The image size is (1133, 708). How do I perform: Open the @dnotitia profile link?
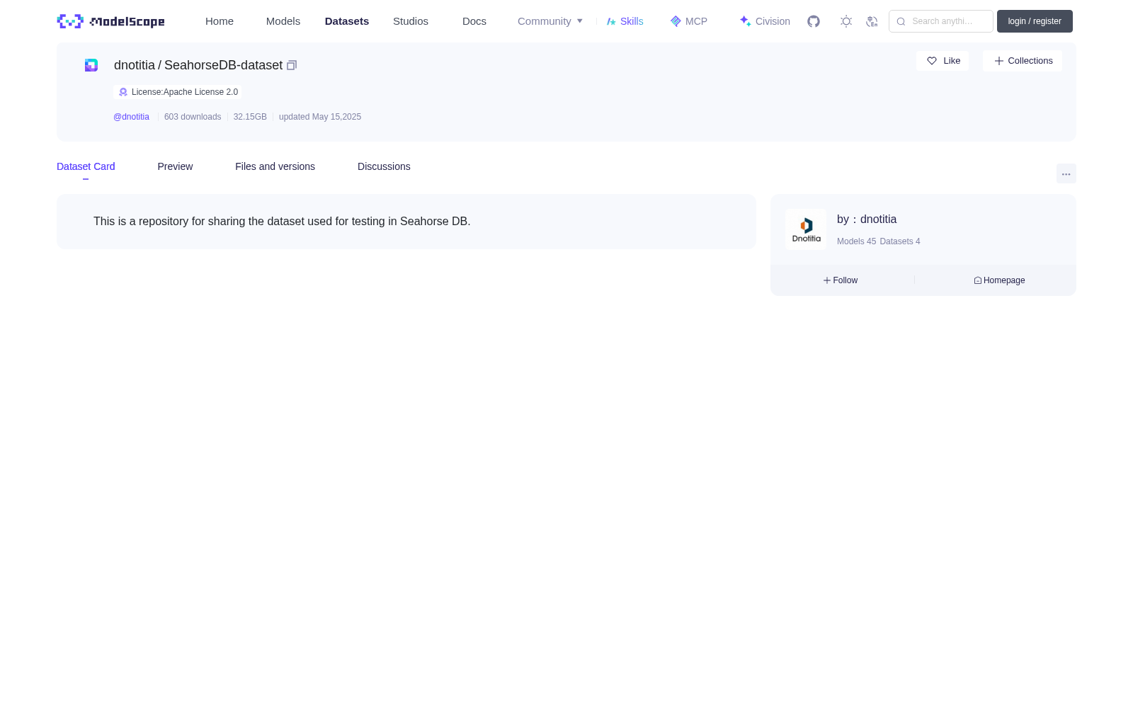(x=131, y=117)
